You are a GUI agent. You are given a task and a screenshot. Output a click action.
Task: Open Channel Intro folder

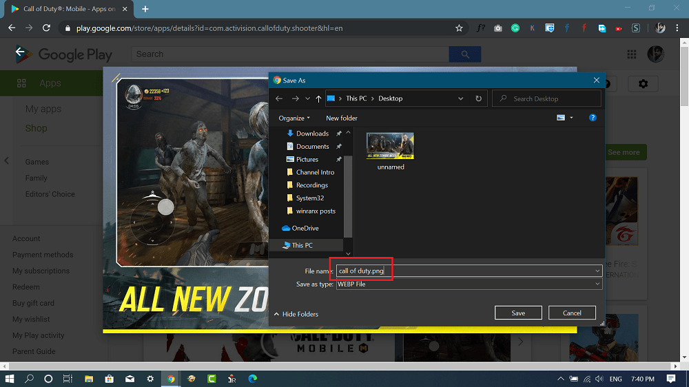[x=315, y=172]
